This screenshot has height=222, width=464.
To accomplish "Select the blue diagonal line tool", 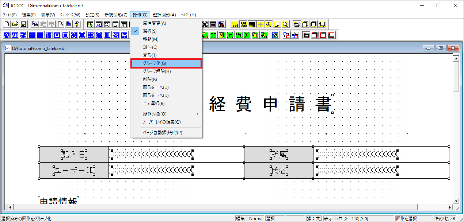I will (x=49, y=35).
